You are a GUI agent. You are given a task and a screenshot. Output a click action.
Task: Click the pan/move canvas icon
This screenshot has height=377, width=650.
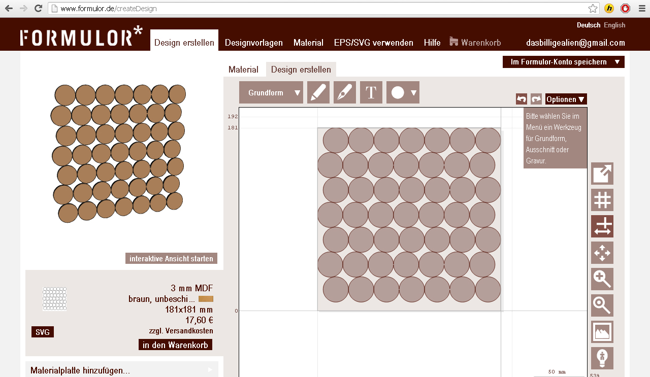[x=602, y=253]
